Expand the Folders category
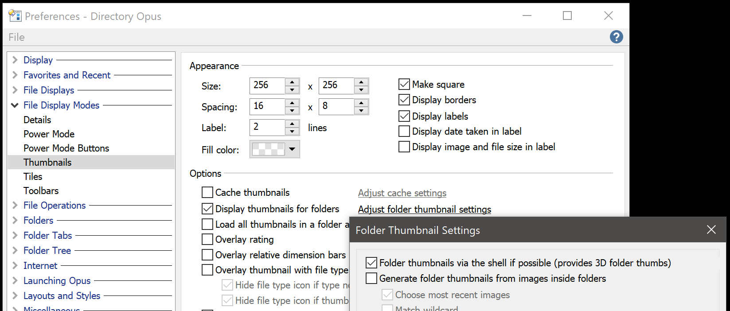This screenshot has height=311, width=730. (x=15, y=220)
